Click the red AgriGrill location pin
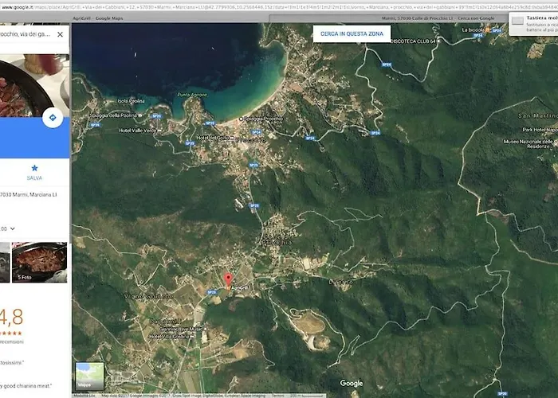The height and width of the screenshot is (398, 558). tap(227, 280)
